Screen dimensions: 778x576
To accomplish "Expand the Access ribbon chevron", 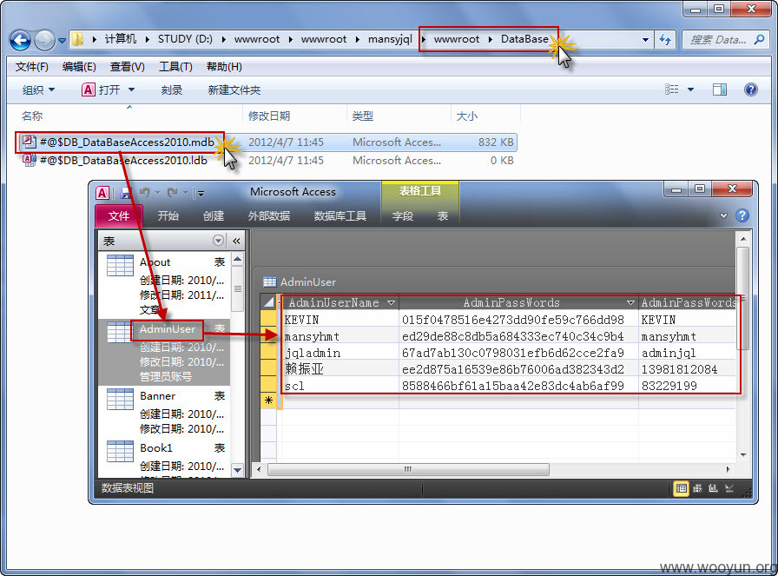I will coord(723,216).
